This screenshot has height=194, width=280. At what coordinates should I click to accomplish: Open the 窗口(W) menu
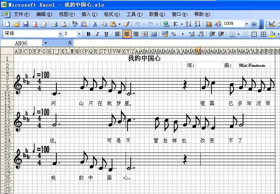click(180, 14)
